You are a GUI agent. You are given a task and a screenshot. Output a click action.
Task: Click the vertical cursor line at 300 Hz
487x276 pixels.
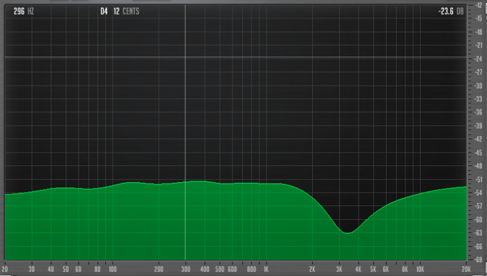[x=185, y=122]
